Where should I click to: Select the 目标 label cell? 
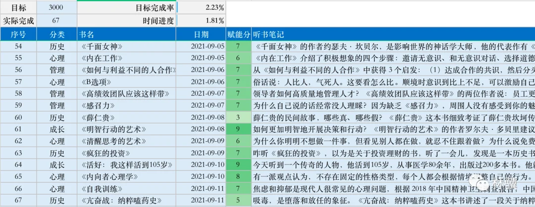pyautogui.click(x=18, y=8)
